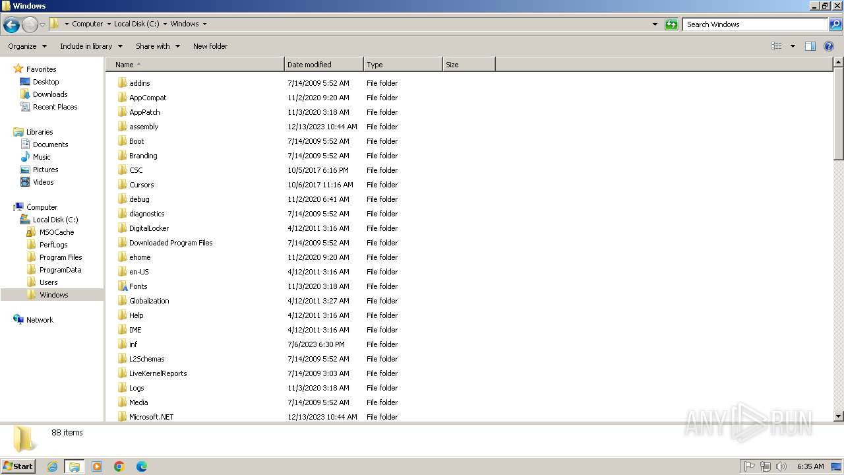Click Local Disk (C:) in breadcrumb
The image size is (844, 475).
pyautogui.click(x=136, y=24)
